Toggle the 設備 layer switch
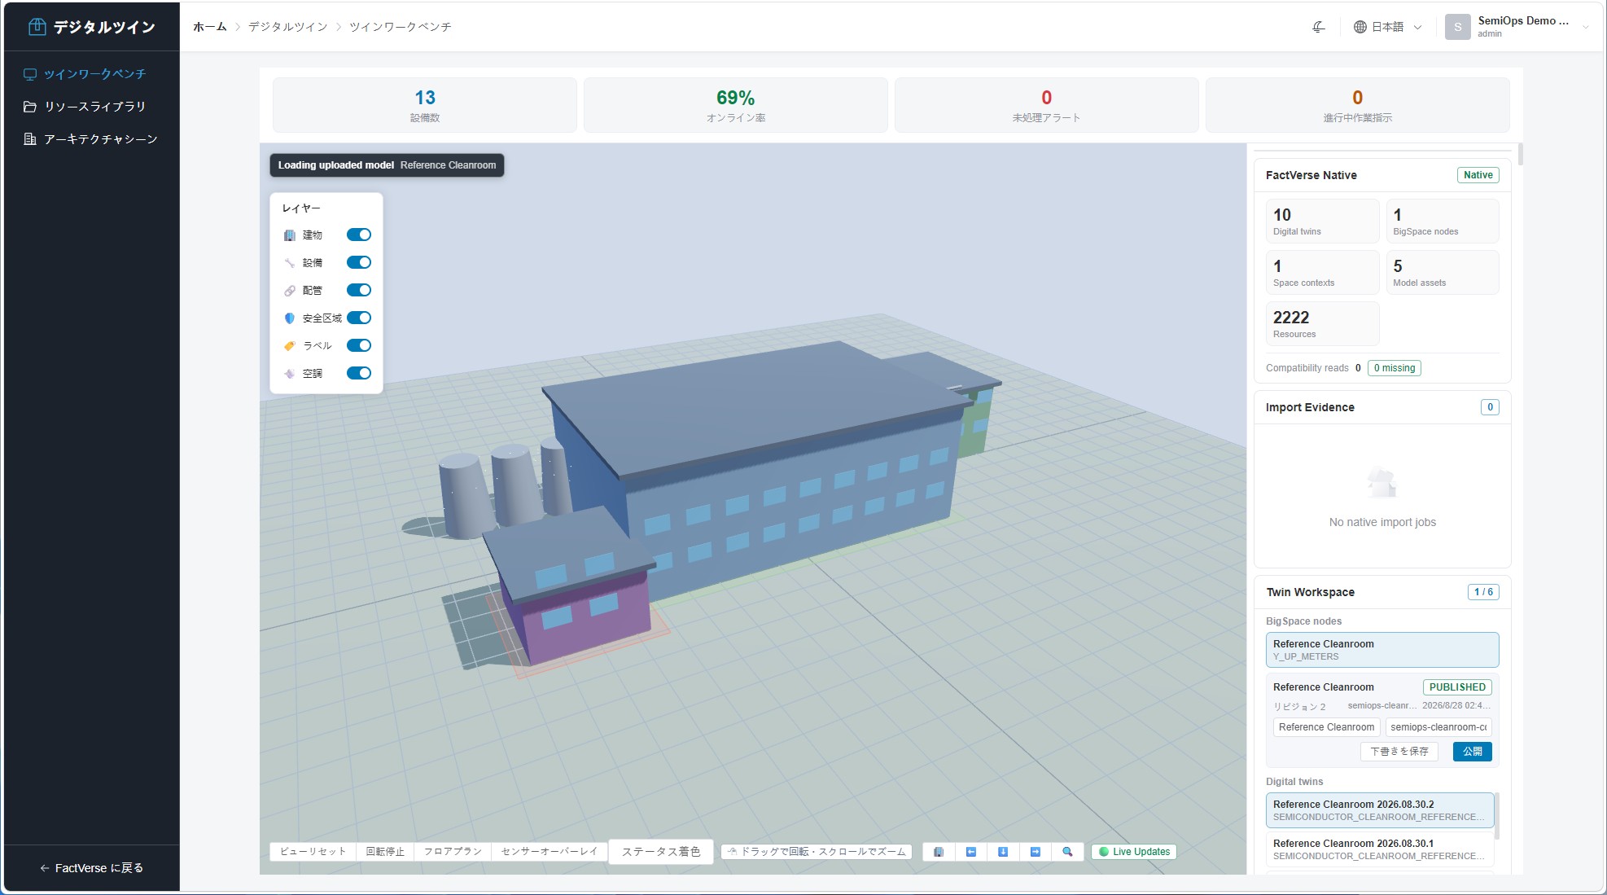The width and height of the screenshot is (1607, 895). tap(359, 262)
